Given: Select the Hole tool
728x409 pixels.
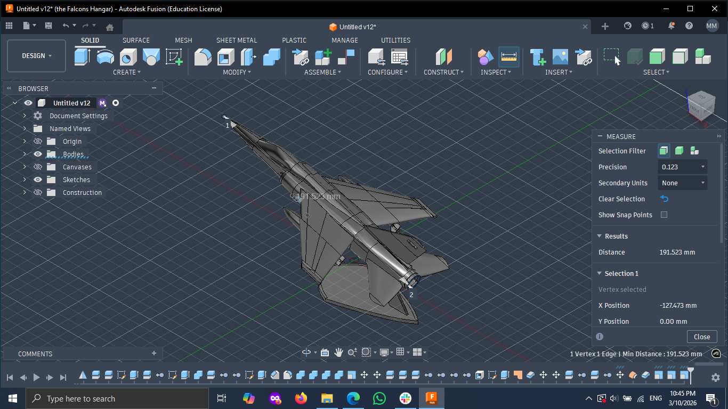Looking at the screenshot, I should coord(128,56).
